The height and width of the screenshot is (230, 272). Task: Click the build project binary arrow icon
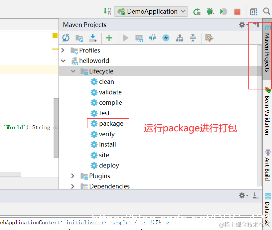(107, 11)
